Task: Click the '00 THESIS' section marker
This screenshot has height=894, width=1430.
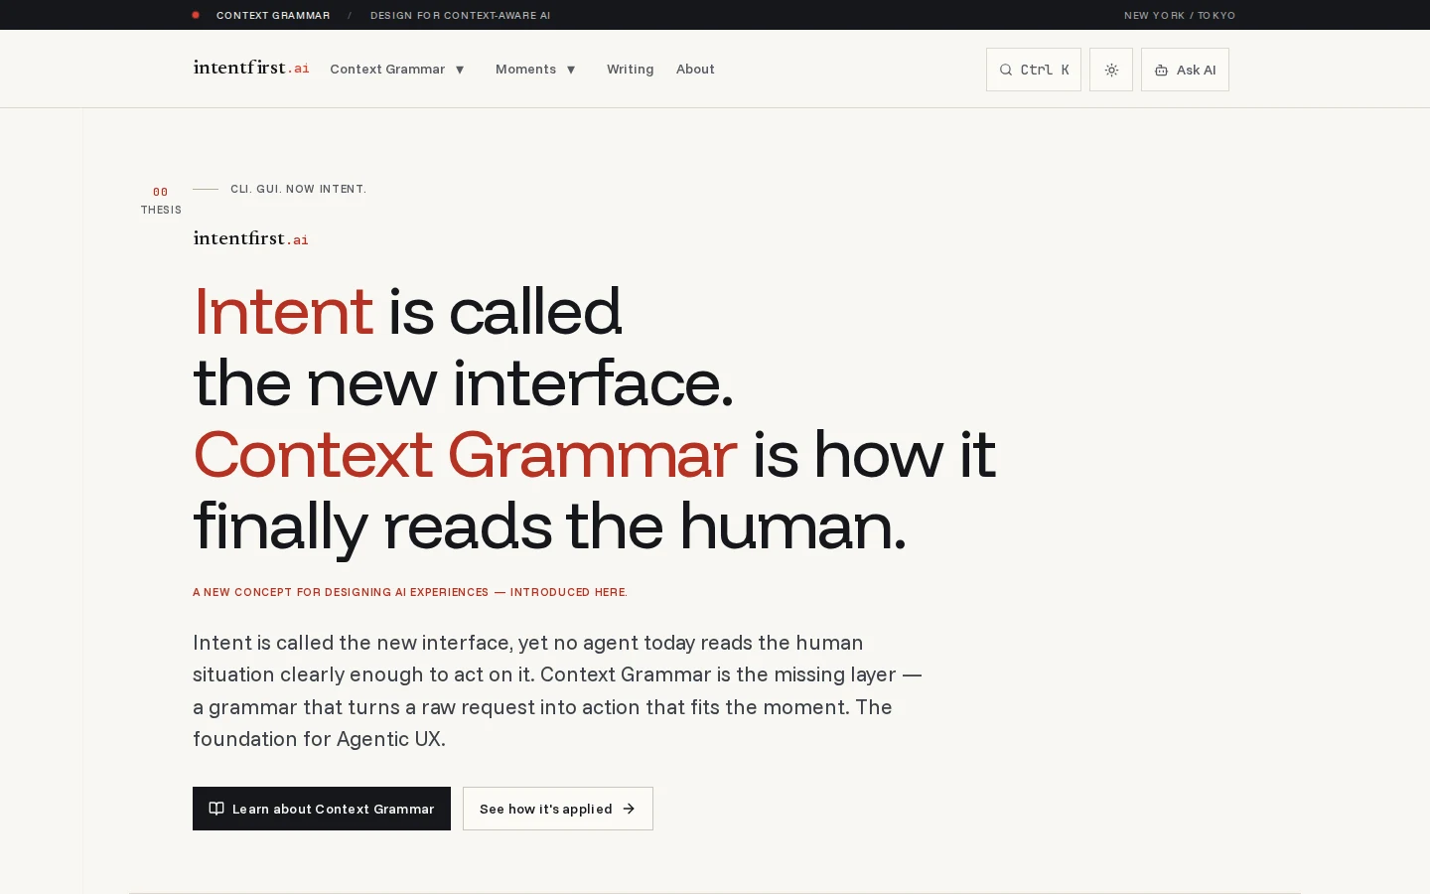Action: click(161, 201)
